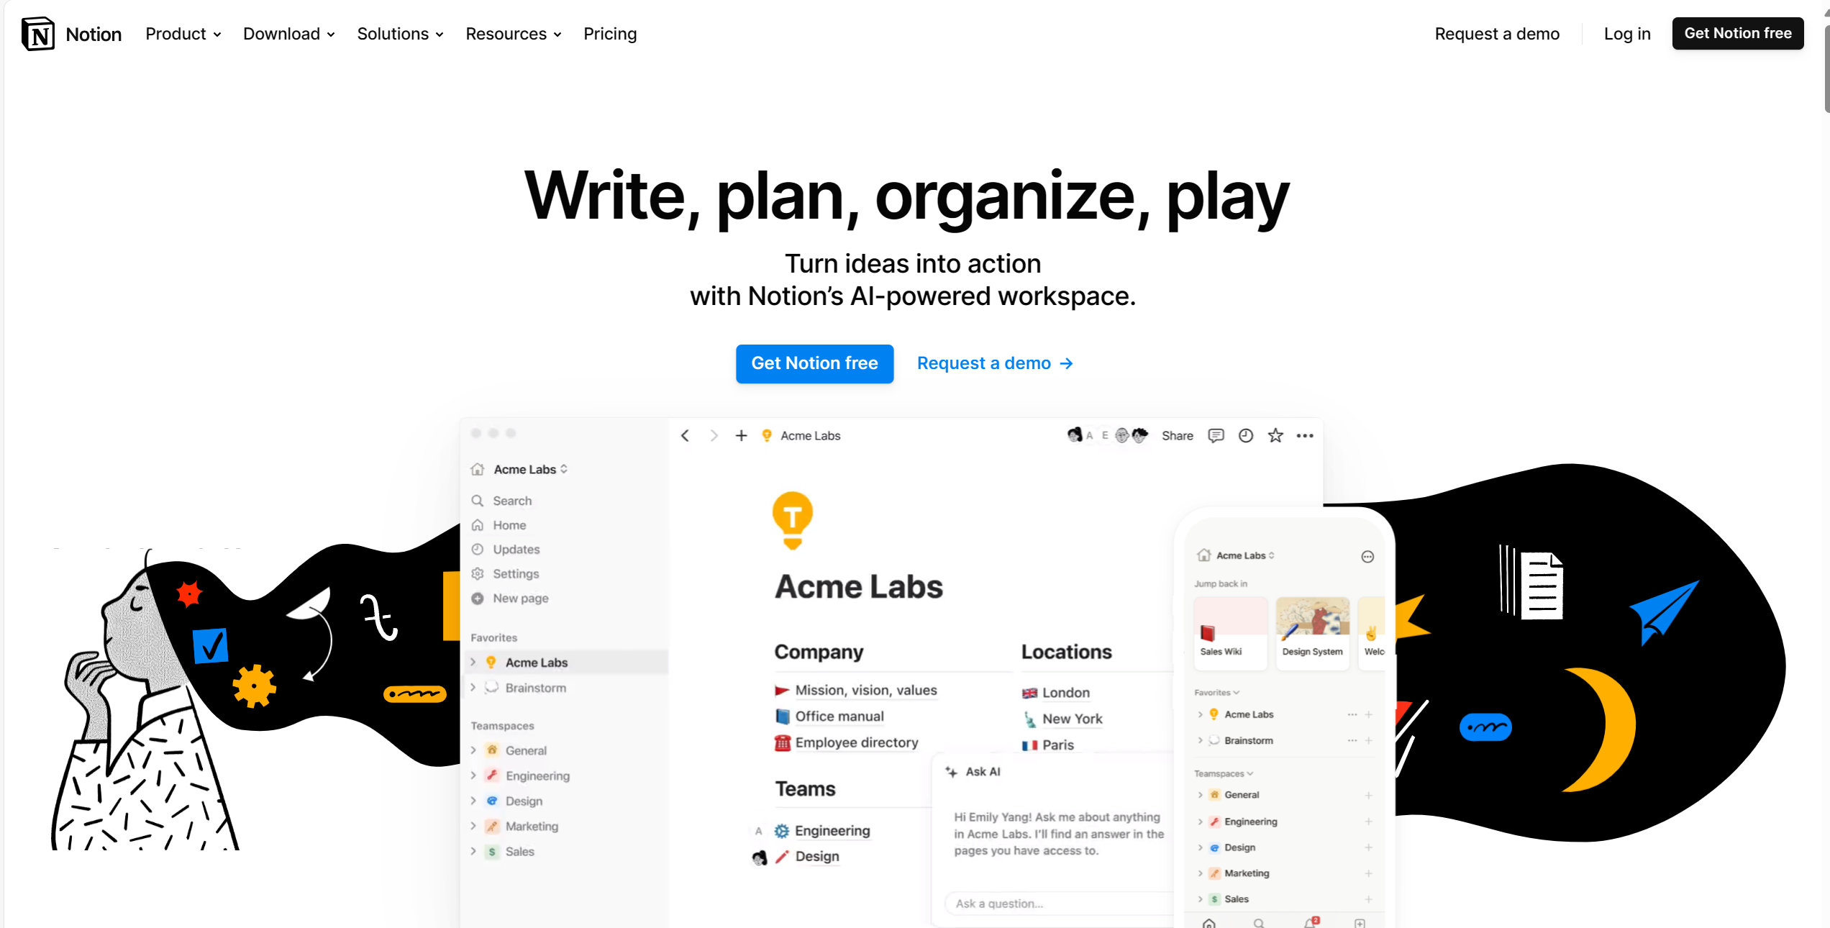Open the Product dropdown menu
Image resolution: width=1830 pixels, height=928 pixels.
pyautogui.click(x=181, y=33)
